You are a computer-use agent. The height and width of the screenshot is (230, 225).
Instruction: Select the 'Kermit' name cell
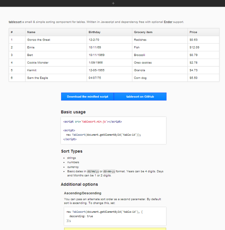[56, 70]
